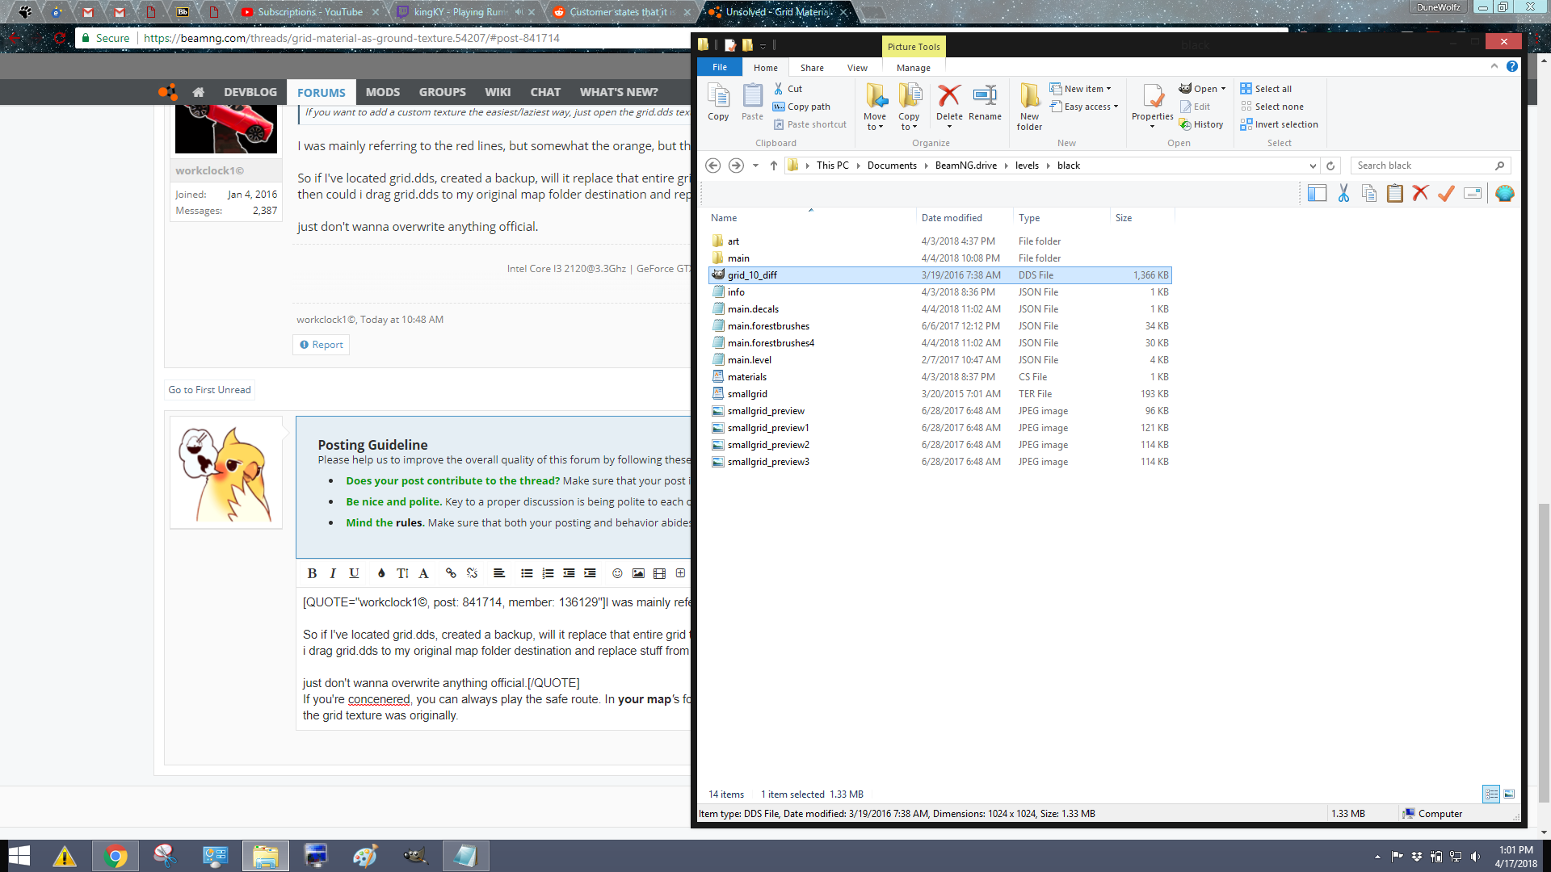Open the Easy access dropdown
1551x872 pixels.
[1091, 107]
